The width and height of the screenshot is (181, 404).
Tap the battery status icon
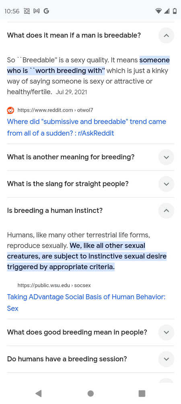(175, 11)
